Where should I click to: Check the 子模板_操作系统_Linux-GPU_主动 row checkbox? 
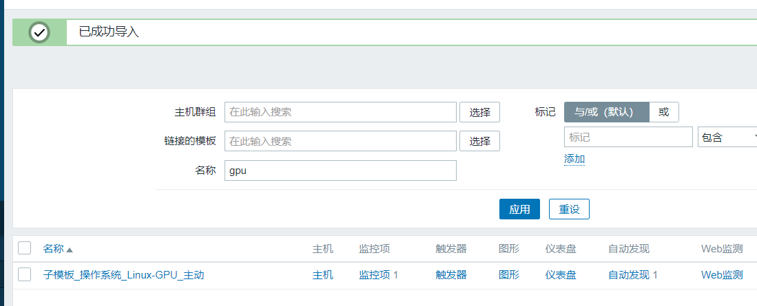(x=25, y=274)
